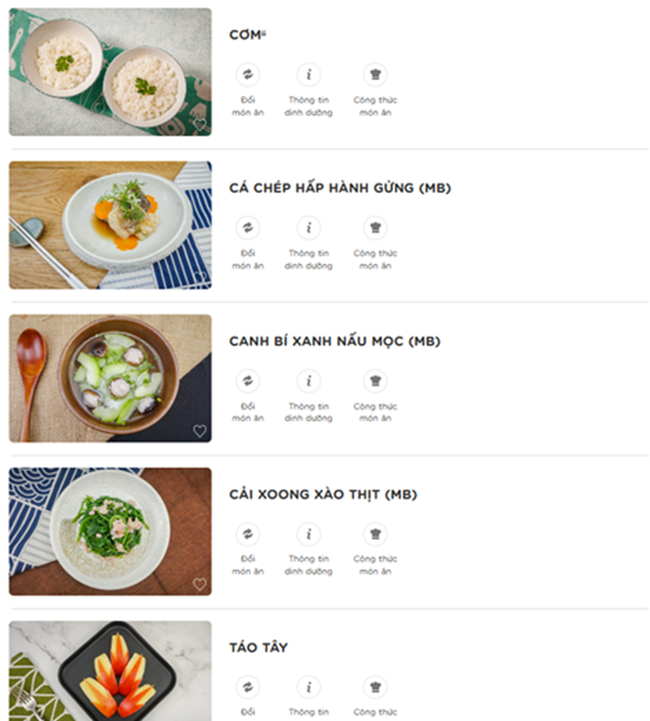The image size is (650, 721).
Task: Click swap dish icon for Cơm
Action: coord(247,75)
